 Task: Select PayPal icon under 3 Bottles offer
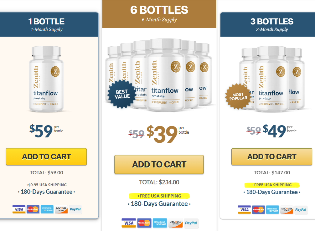click(301, 210)
